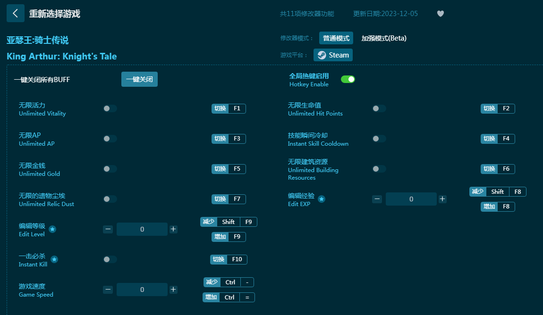The height and width of the screenshot is (315, 543).
Task: Click 切换 F5 hotkey button
Action: pos(229,169)
